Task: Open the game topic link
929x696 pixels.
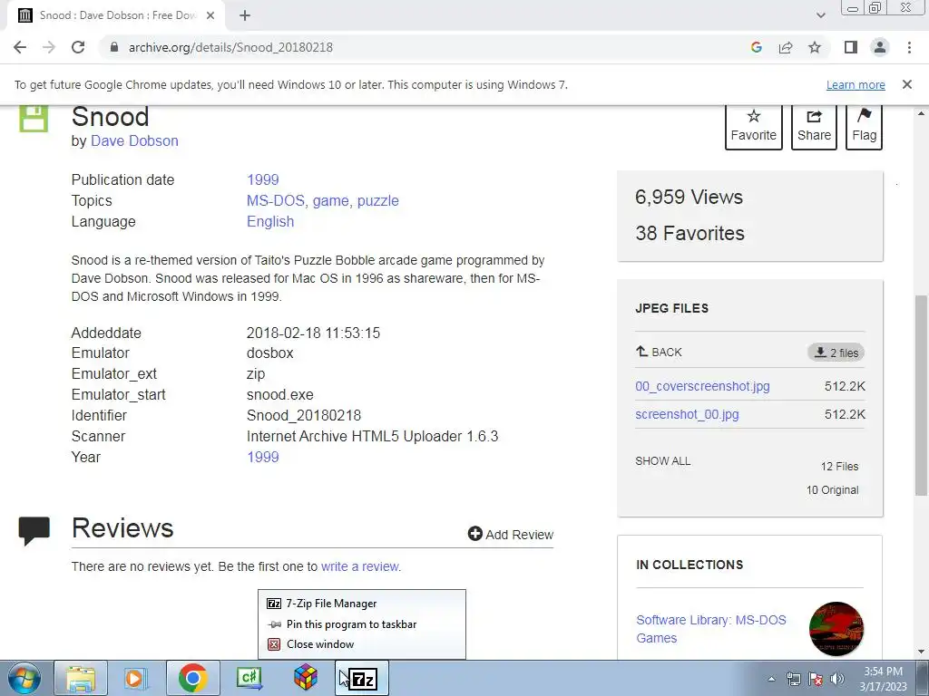Action: coord(332,201)
